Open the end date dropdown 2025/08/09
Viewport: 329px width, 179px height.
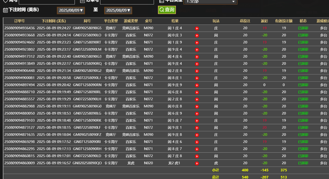point(118,10)
